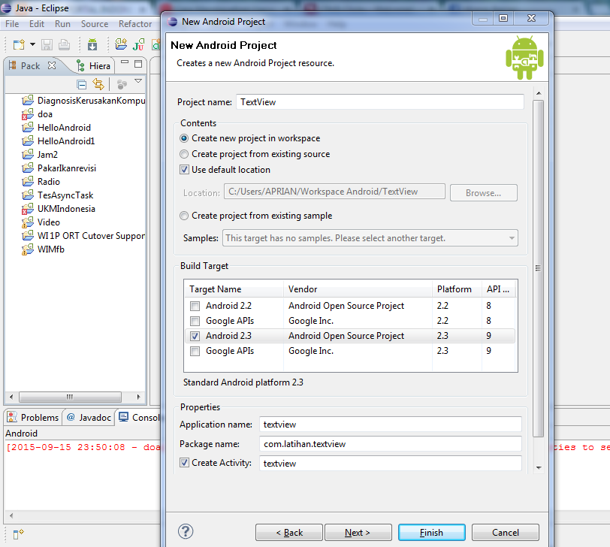This screenshot has width=610, height=547.
Task: Select the WIMfb project
Action: pos(43,249)
